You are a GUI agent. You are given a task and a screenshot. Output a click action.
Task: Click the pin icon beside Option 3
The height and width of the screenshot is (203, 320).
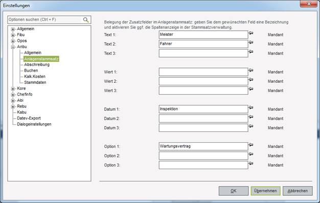(251, 164)
